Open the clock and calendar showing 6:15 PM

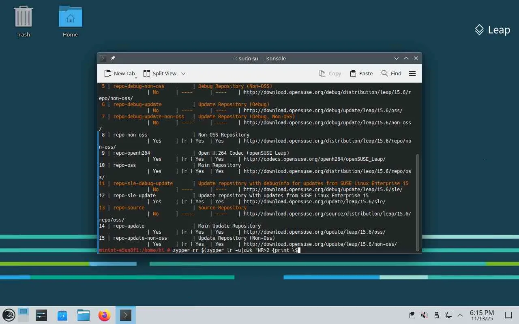(x=482, y=315)
